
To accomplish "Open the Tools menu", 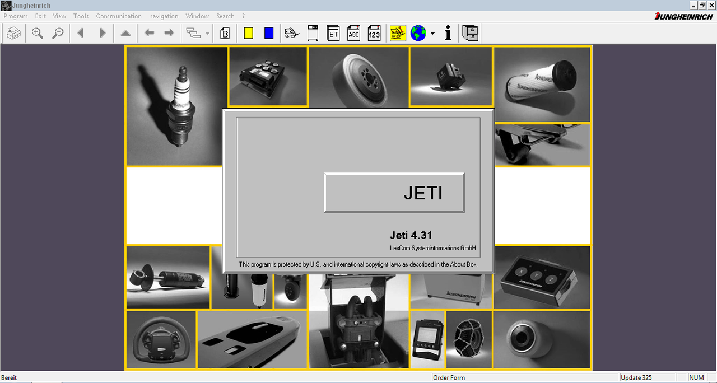I will [81, 16].
